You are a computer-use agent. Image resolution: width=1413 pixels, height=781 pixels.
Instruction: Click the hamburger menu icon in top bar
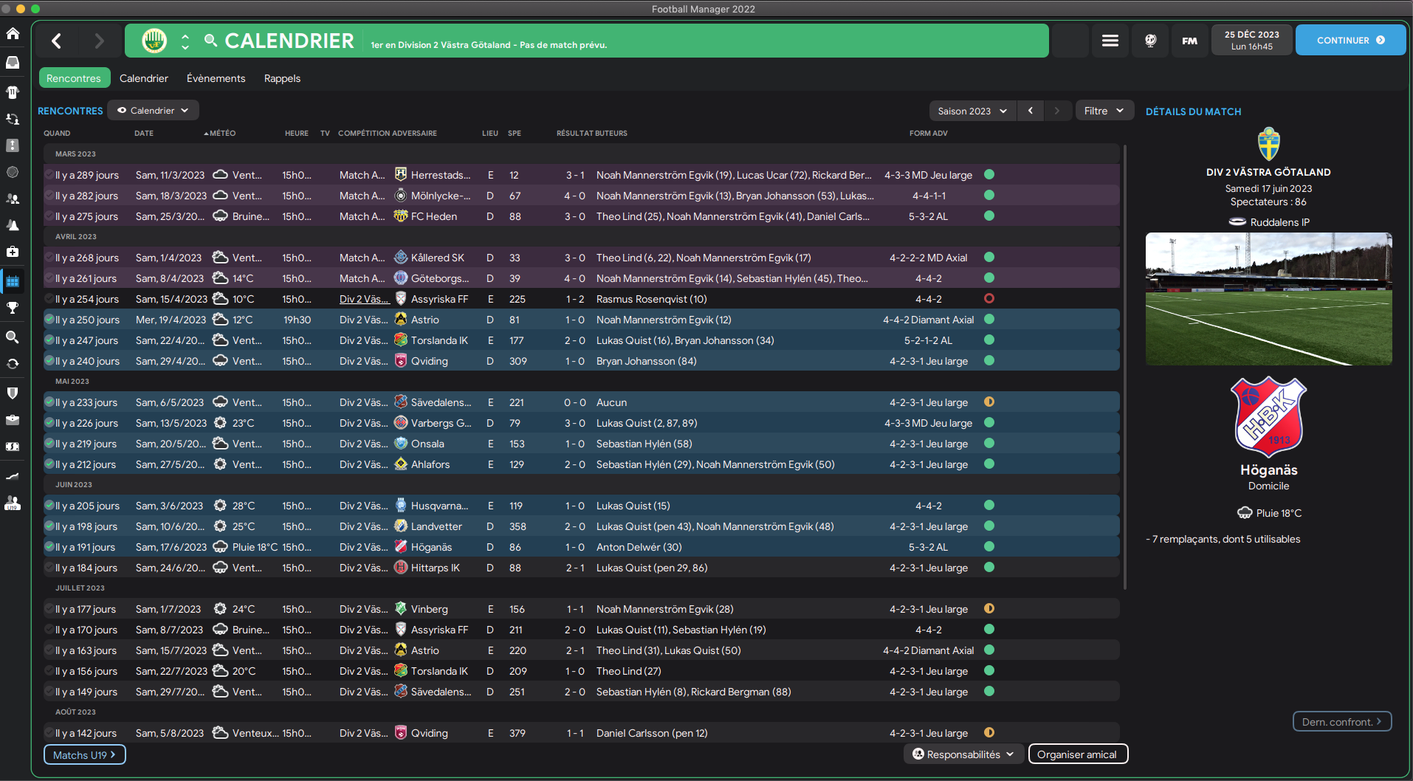click(1110, 41)
